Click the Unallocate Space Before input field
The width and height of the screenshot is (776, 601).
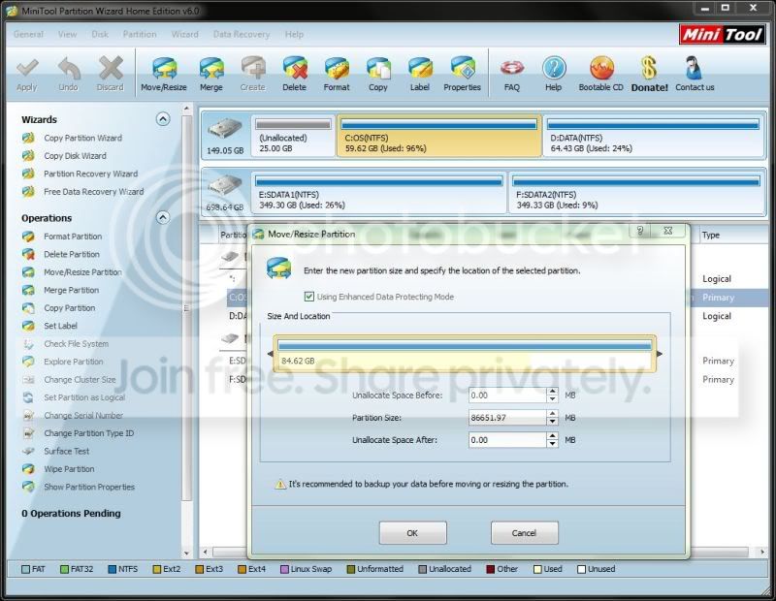tap(507, 395)
